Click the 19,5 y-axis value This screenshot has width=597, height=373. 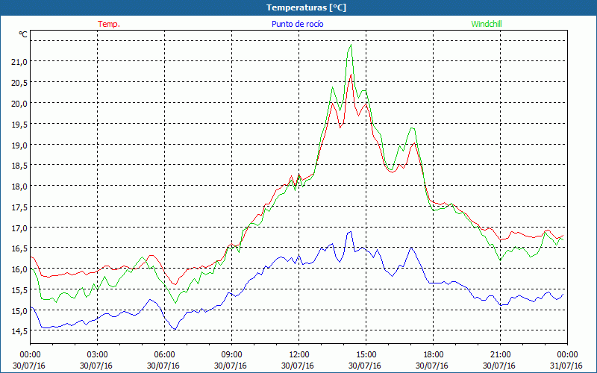click(20, 124)
